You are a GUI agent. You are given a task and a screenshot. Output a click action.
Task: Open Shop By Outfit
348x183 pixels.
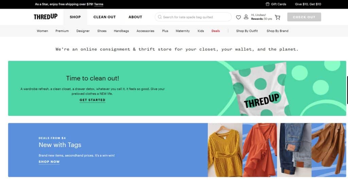[x=247, y=31]
